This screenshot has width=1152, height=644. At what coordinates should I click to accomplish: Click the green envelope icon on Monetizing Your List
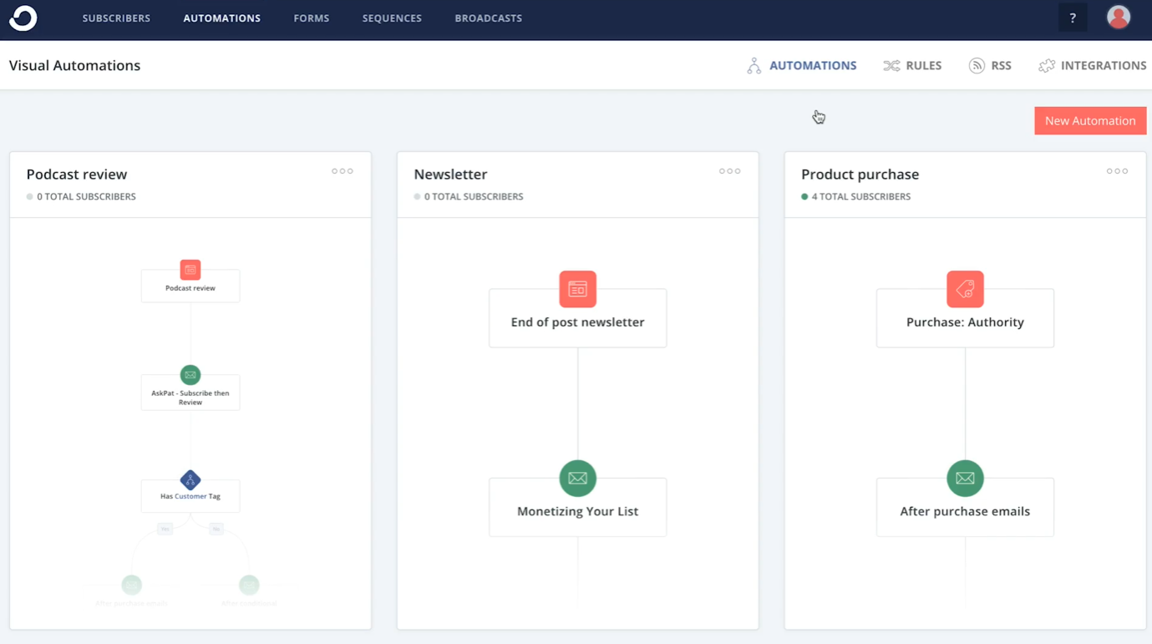pyautogui.click(x=578, y=479)
